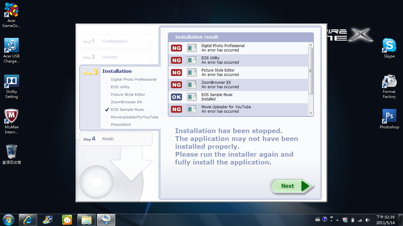Click Picture Style Editor in step list
Image resolution: width=403 pixels, height=226 pixels.
tap(128, 94)
